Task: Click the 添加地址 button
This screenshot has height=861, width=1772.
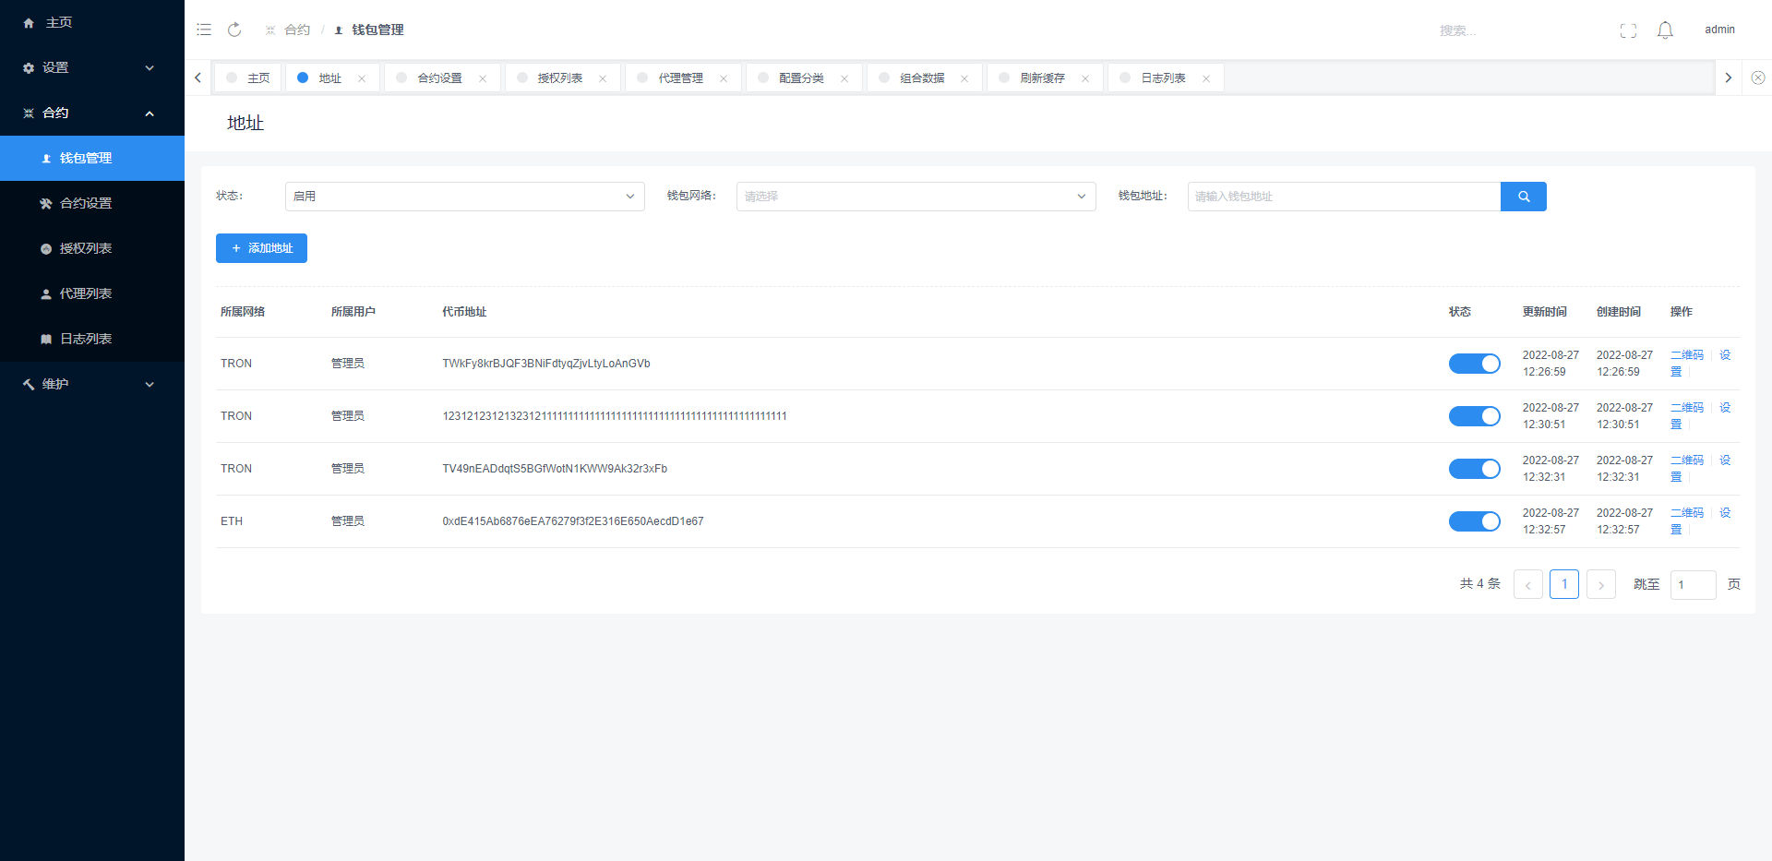Action: click(261, 248)
